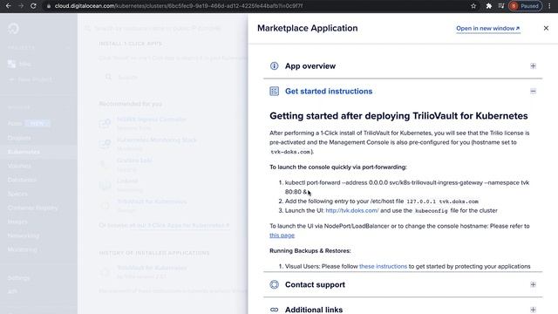This screenshot has width=558, height=314.
Task: Click the address bar URL
Action: [x=179, y=6]
